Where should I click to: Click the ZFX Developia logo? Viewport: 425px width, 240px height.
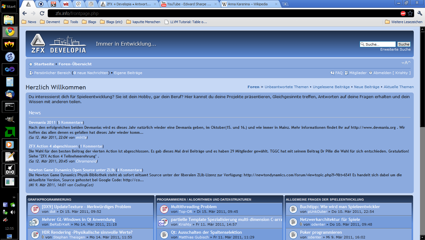coord(58,44)
